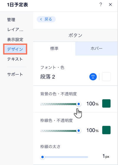Open the テキスト section
The width and height of the screenshot is (118, 165).
click(15, 59)
